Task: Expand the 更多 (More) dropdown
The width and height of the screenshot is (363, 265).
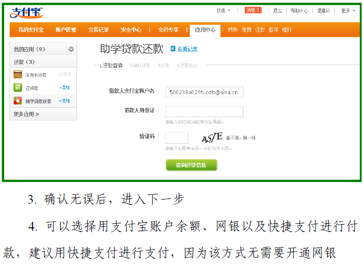Action: [348, 11]
